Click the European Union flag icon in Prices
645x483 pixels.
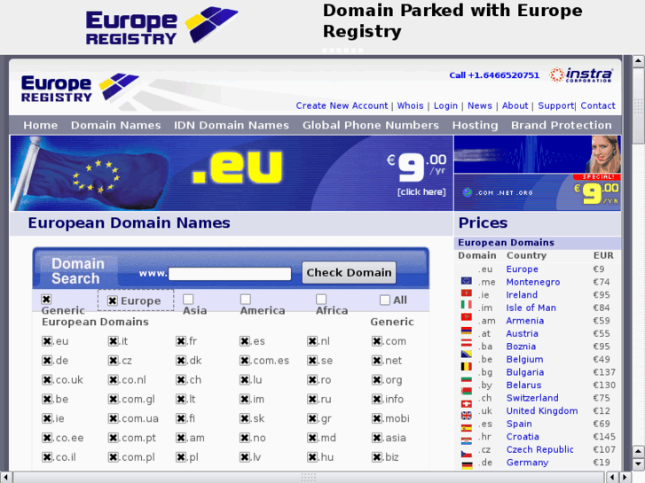[x=466, y=280]
